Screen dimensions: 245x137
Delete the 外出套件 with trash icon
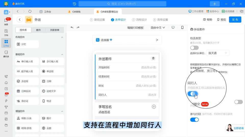tap(153, 58)
